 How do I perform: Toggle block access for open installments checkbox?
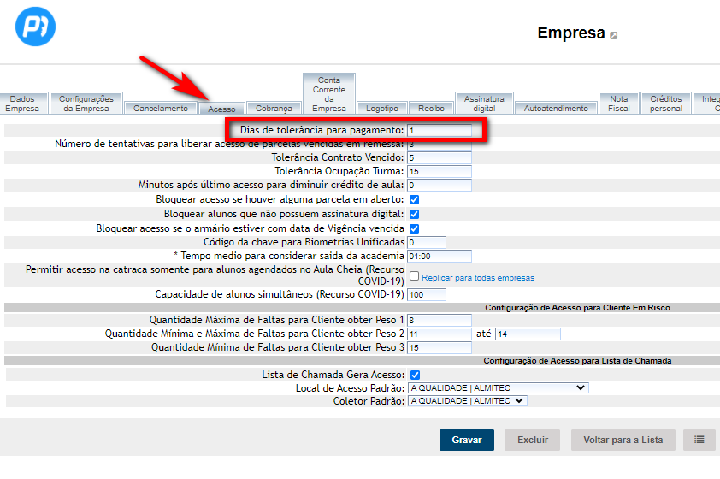(x=414, y=199)
